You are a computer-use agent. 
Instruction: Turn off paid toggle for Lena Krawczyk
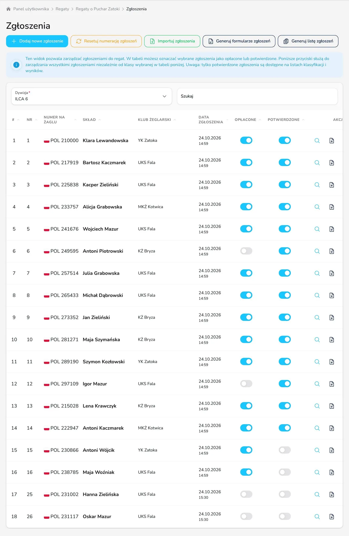[x=246, y=406]
